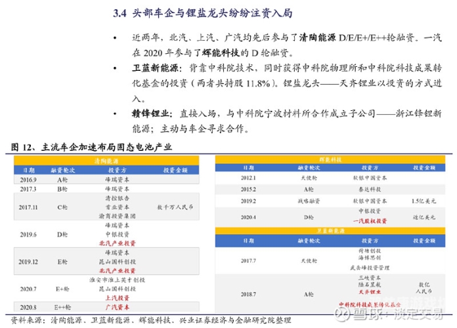Click "软银中国资本" in the 2012.1 row
This screenshot has width=457, height=328.
point(370,178)
